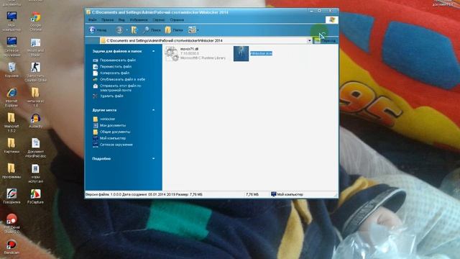Click the Go (Переход) button
Image resolution: width=460 pixels, height=259 pixels.
point(325,40)
